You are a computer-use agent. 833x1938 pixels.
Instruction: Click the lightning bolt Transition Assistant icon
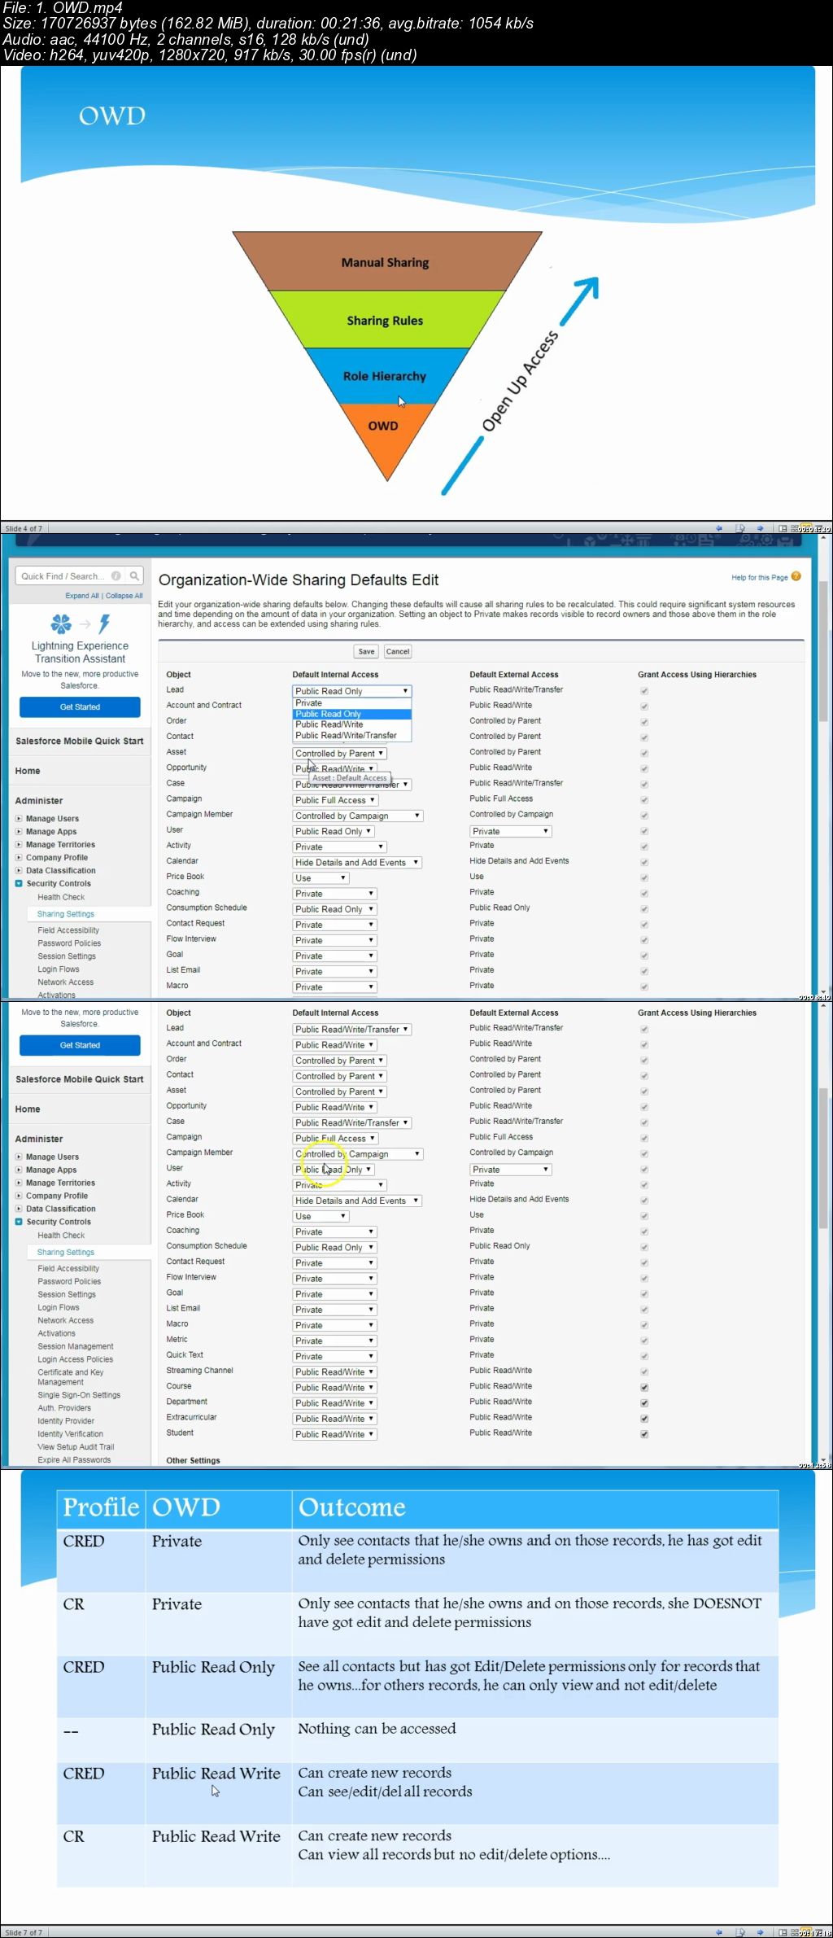104,624
